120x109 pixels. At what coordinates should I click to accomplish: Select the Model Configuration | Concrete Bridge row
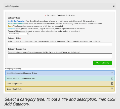pos(60,73)
